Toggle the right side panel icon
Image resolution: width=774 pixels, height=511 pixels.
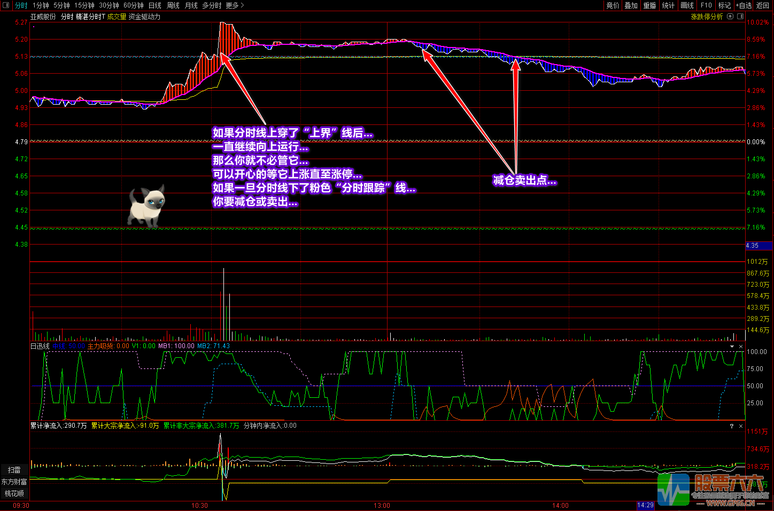click(740, 17)
